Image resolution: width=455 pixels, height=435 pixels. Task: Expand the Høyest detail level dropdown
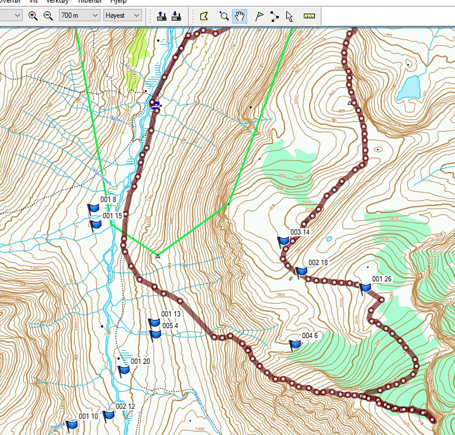123,16
